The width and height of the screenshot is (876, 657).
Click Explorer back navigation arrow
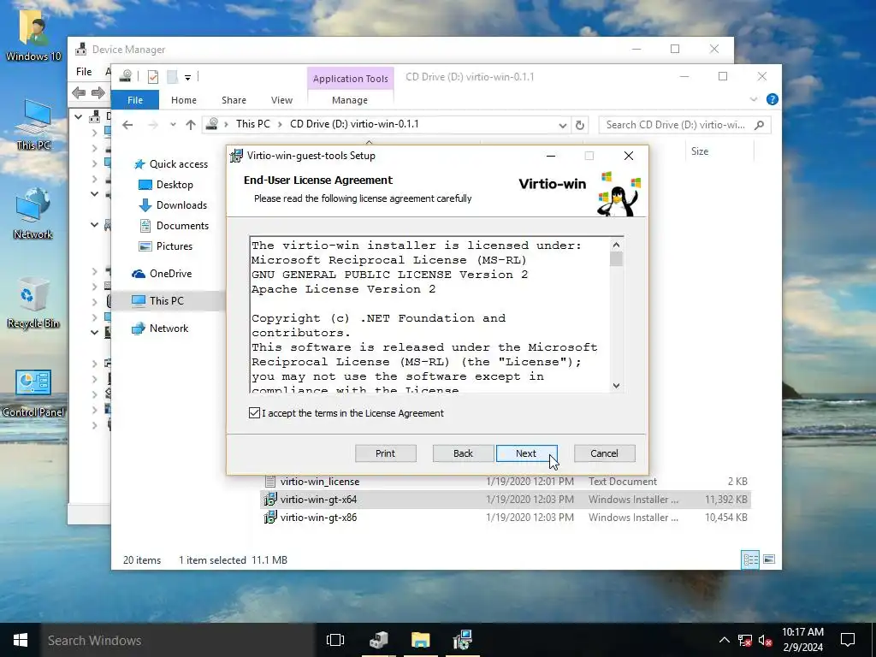(x=128, y=125)
